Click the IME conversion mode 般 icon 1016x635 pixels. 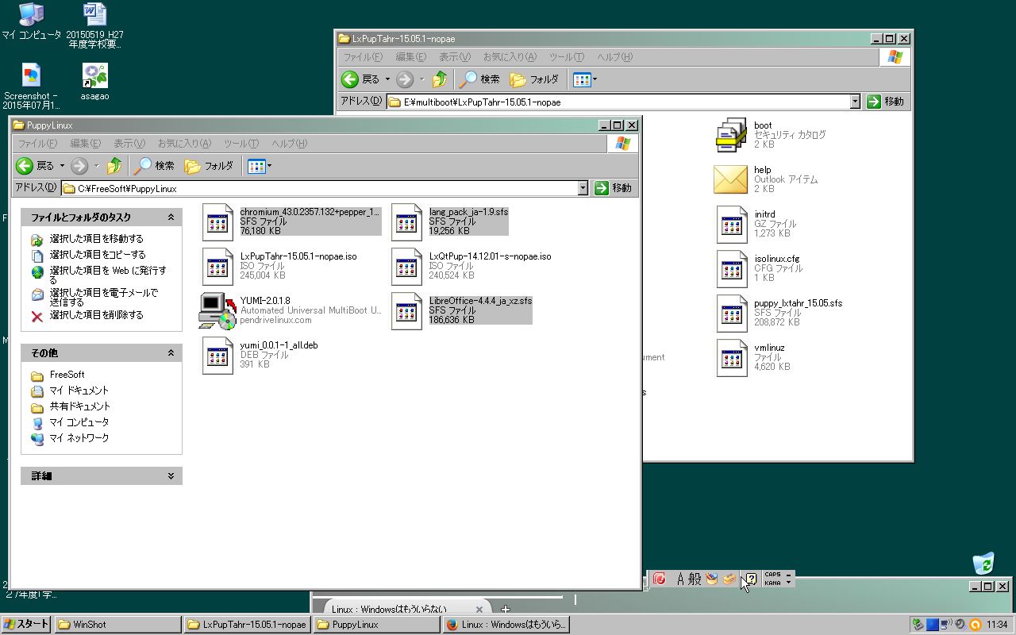click(695, 579)
